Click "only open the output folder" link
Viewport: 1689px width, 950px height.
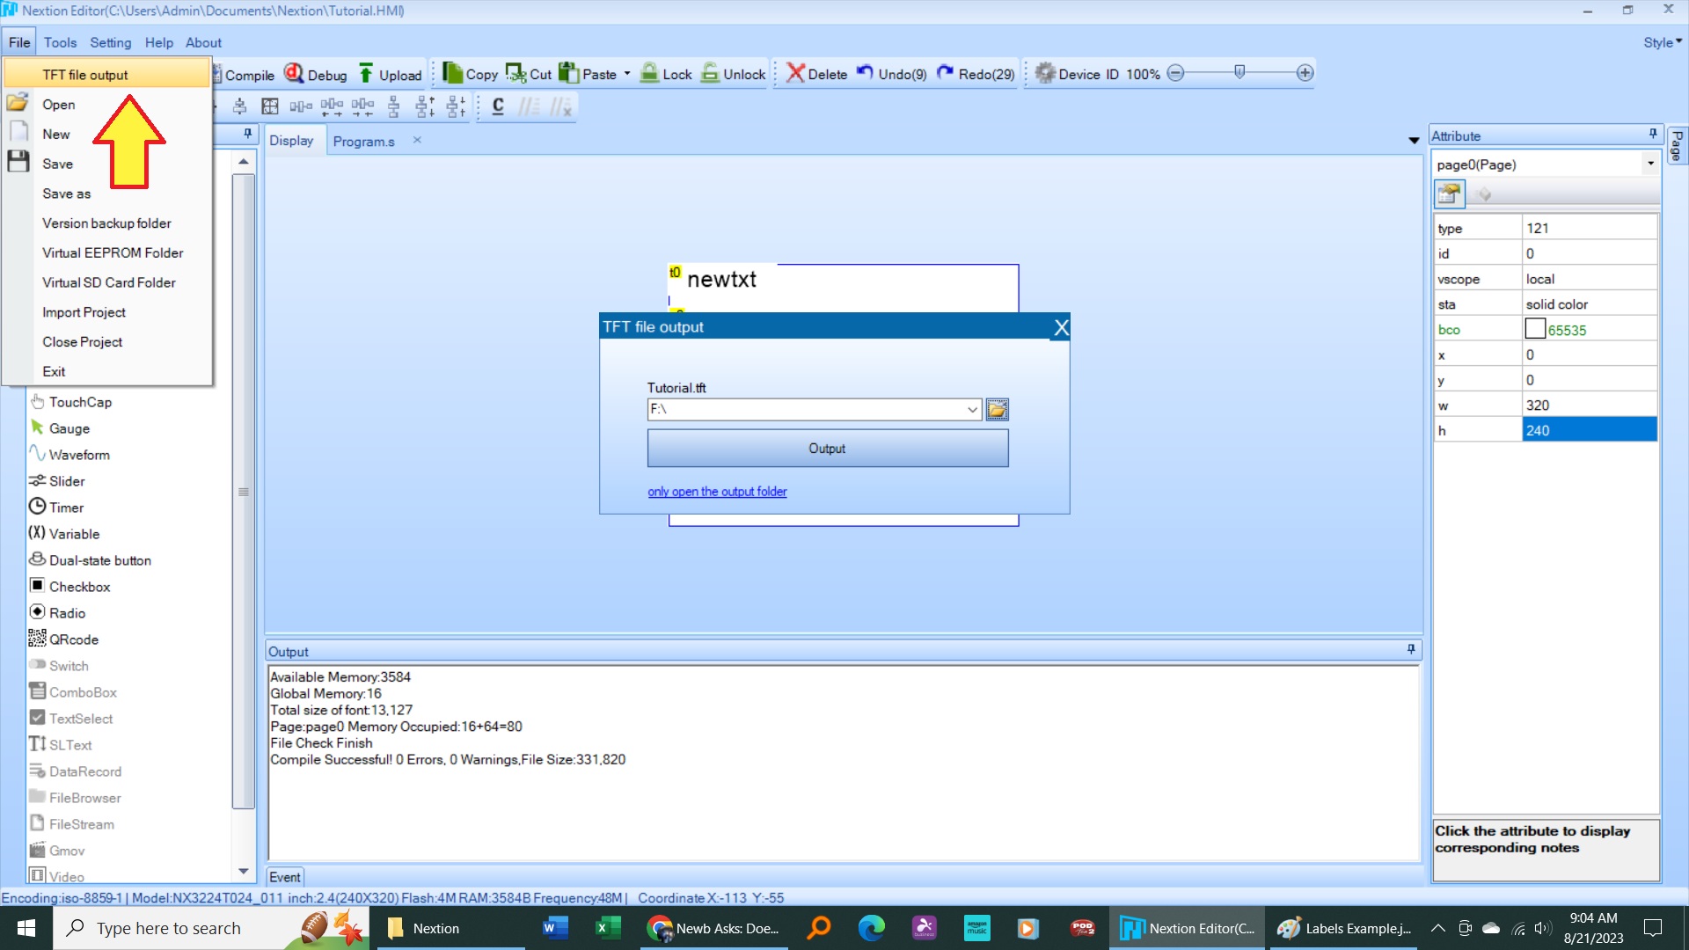point(717,492)
